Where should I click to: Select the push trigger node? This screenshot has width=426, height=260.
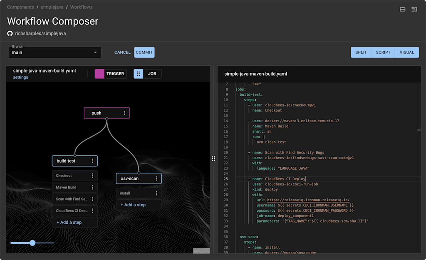[107, 113]
